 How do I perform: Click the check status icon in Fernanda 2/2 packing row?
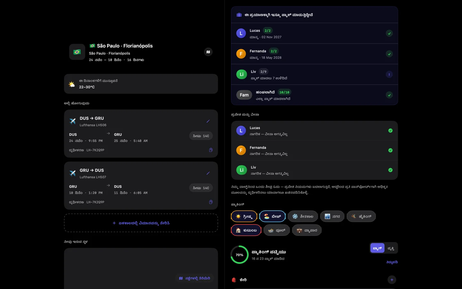389,54
